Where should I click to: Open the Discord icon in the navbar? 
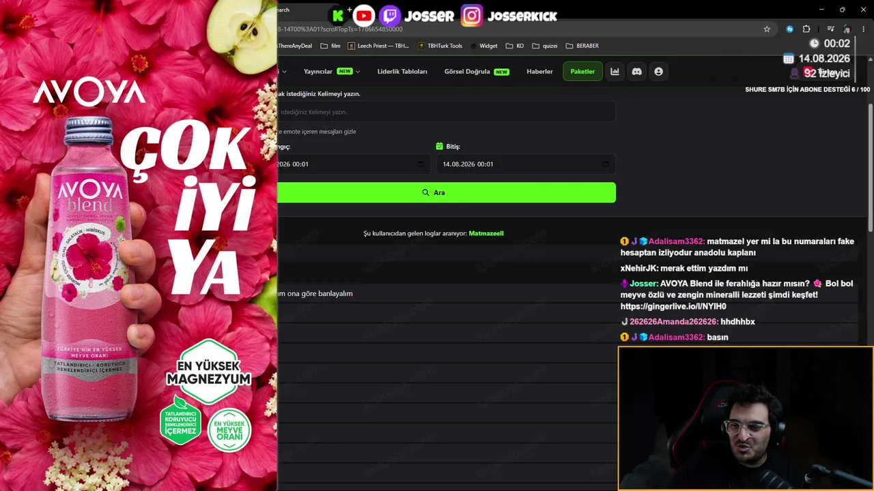(637, 72)
